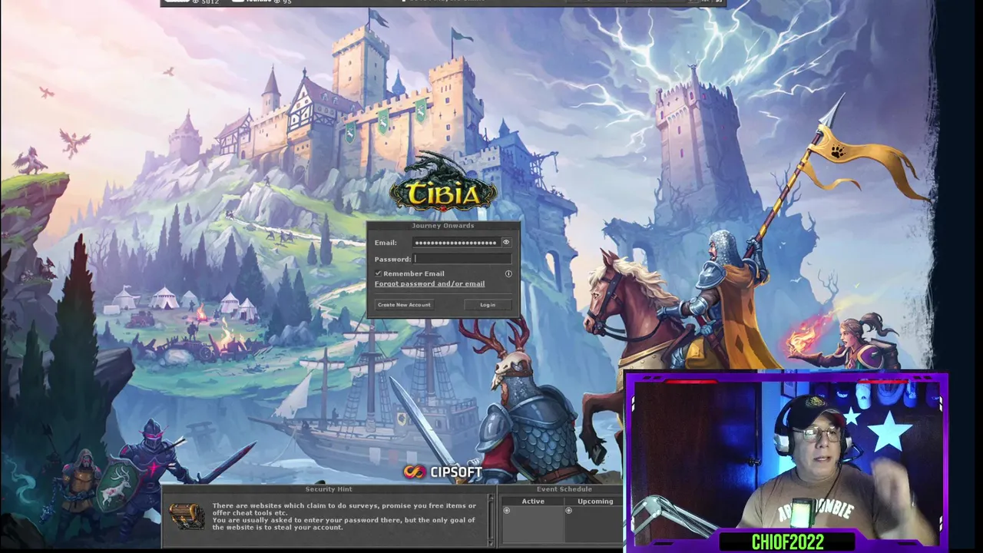Click the CipSoft logo
Viewport: 983px width, 553px height.
(x=443, y=472)
